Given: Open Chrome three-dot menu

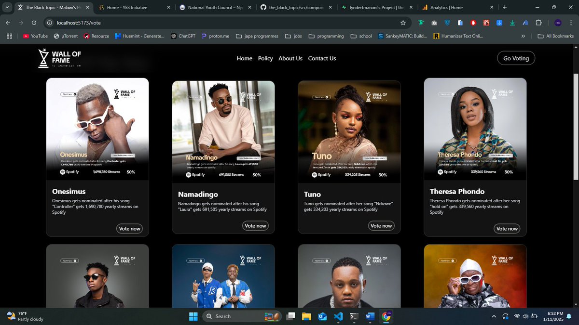Looking at the screenshot, I should point(570,23).
